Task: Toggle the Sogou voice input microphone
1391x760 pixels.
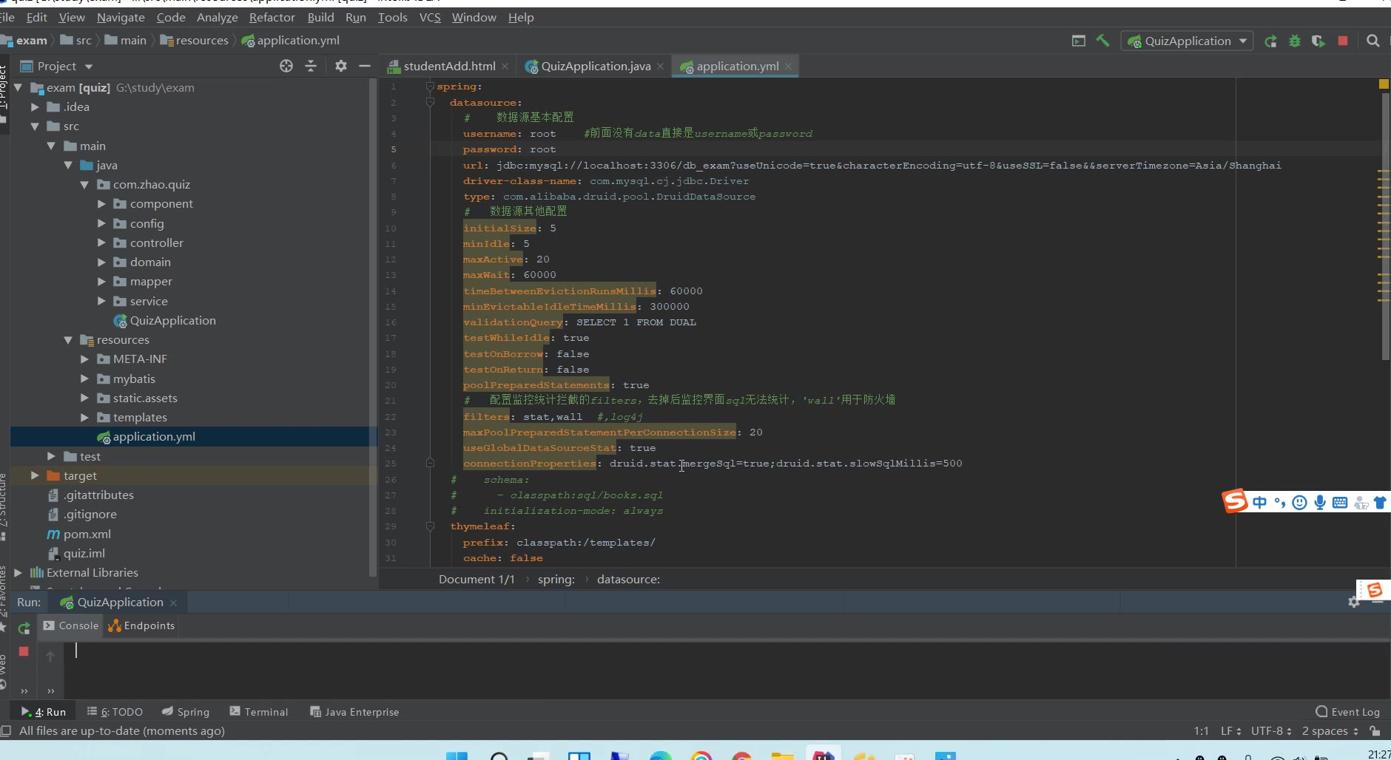Action: [x=1319, y=503]
